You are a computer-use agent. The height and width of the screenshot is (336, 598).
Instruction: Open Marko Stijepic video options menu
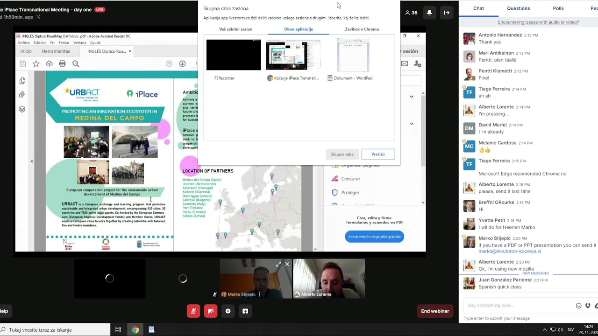[260, 294]
